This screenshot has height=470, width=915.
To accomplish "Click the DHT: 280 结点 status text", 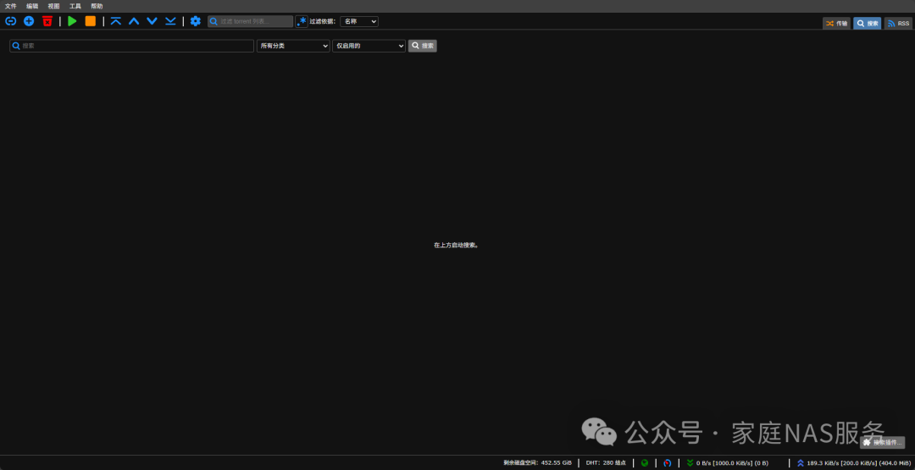I will tap(606, 463).
